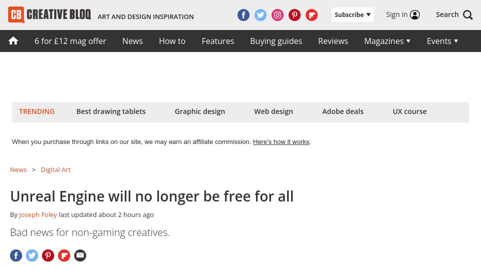
Task: Click the Creative Bloq logo
Action: coord(50,14)
